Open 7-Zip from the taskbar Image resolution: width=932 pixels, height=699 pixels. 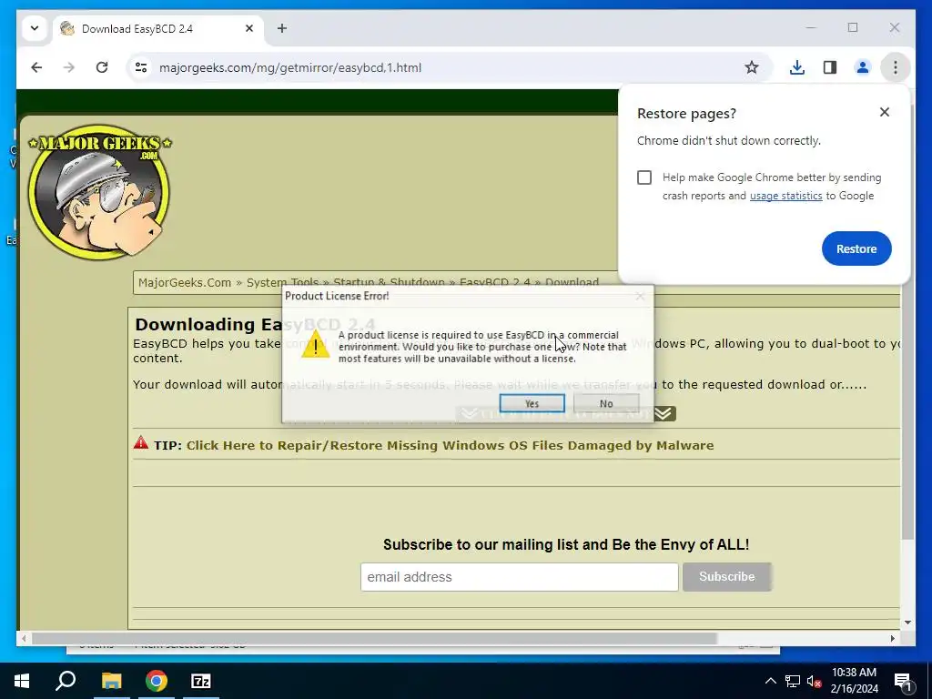tap(201, 681)
